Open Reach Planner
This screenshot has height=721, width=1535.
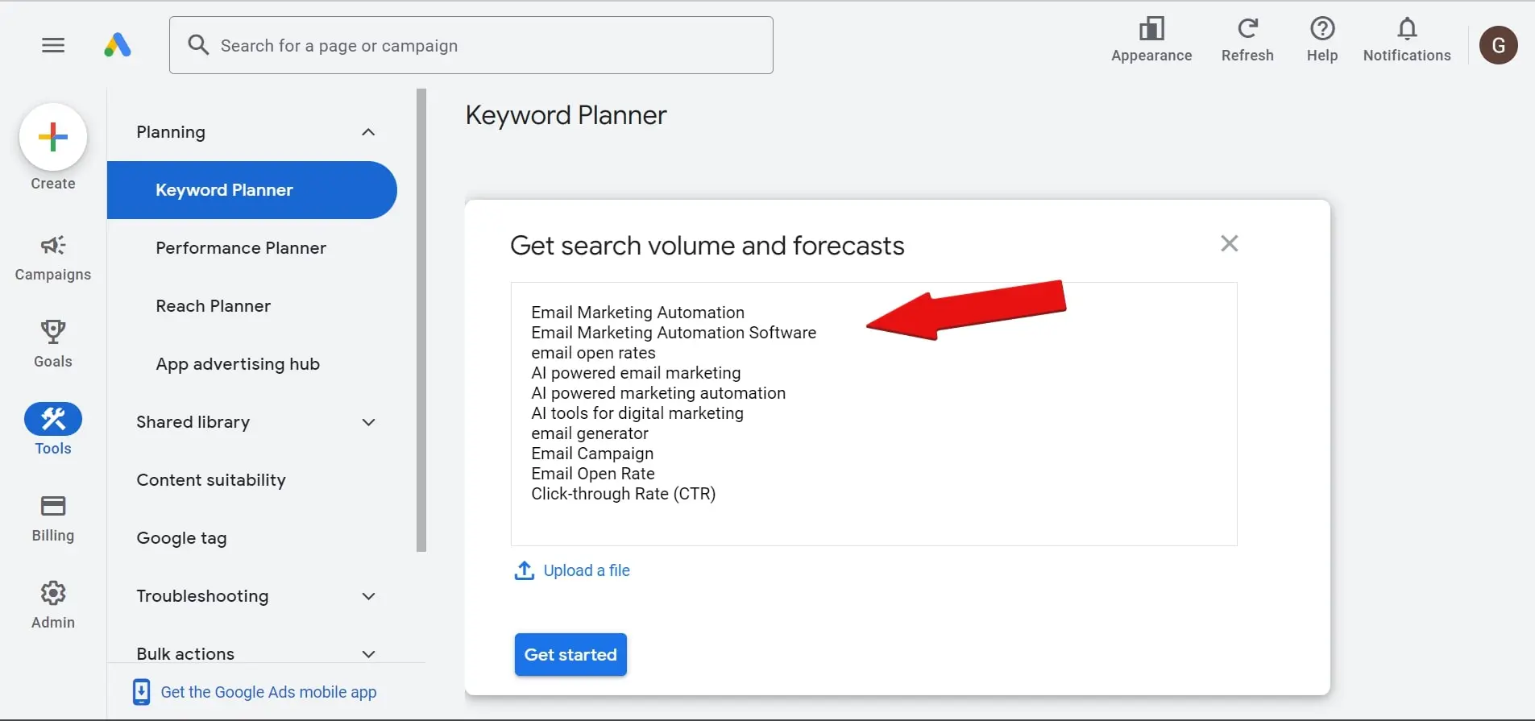coord(214,306)
